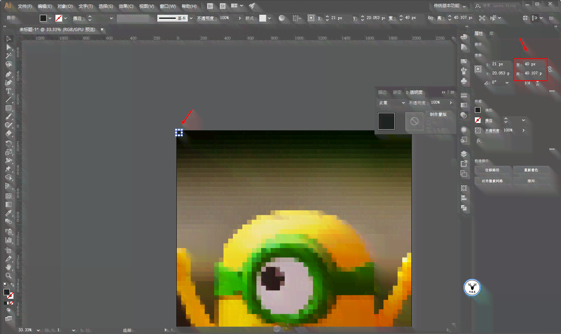Switch to the Libraries (库) tab

(491, 33)
